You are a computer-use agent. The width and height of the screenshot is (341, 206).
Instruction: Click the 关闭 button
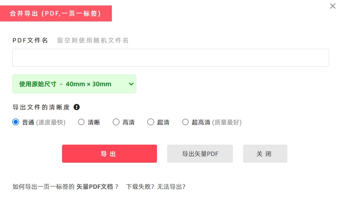(x=265, y=153)
